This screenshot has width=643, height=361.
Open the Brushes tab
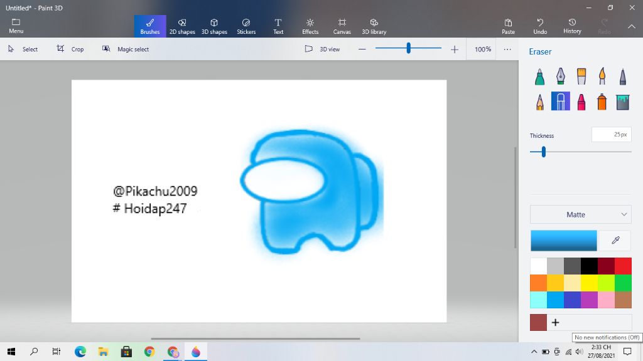coord(150,26)
